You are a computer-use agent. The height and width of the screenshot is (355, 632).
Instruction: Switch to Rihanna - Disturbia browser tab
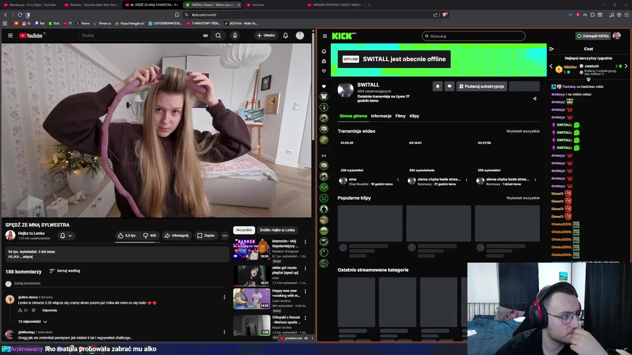tap(91, 5)
